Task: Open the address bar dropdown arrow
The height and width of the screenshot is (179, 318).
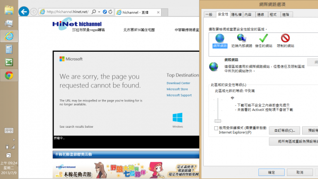Action: click(x=99, y=12)
